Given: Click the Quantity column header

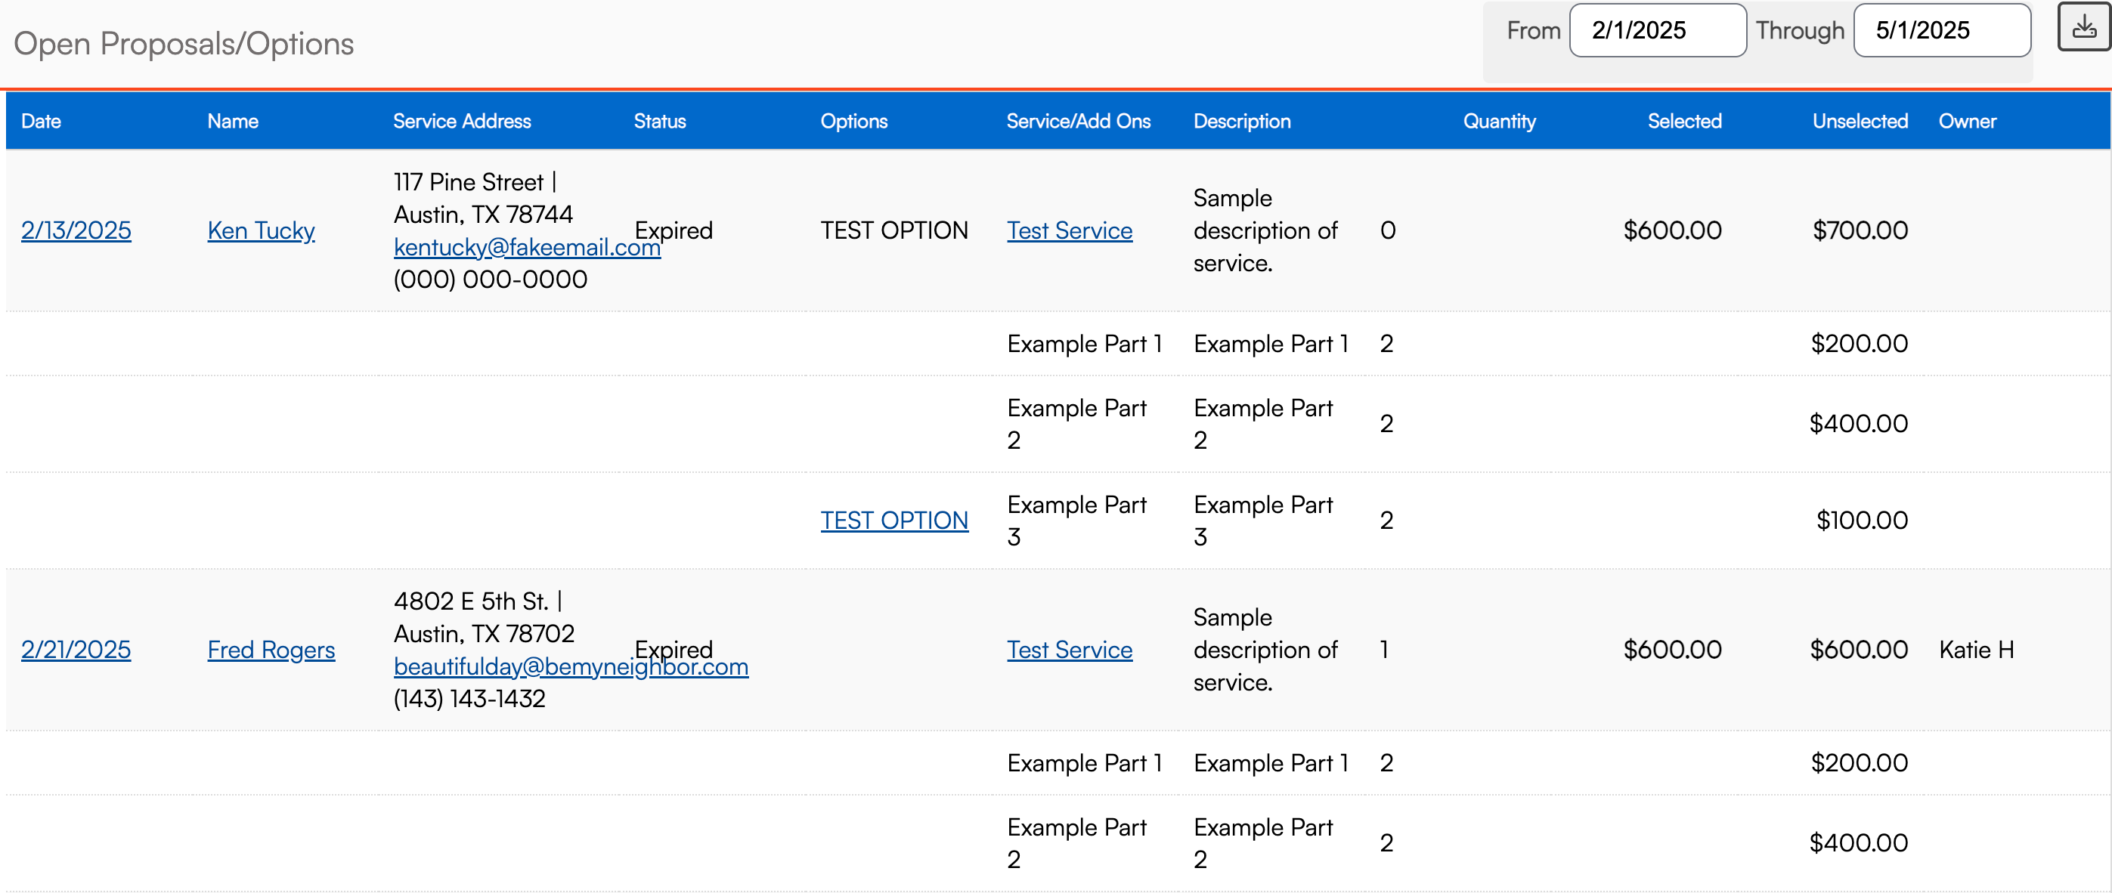Looking at the screenshot, I should click(1499, 121).
